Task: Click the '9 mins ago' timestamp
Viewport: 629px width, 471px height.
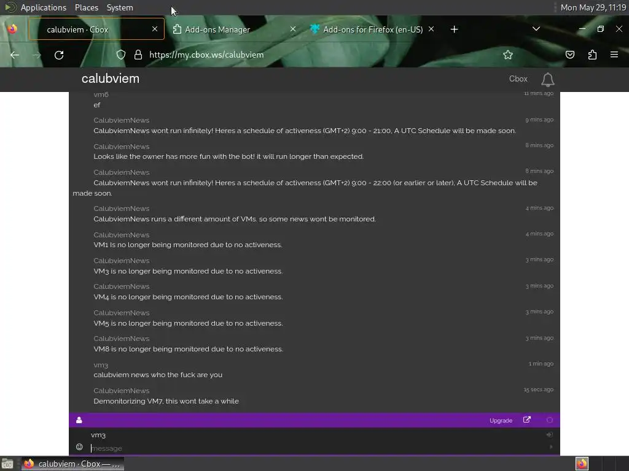Action: coord(539,120)
